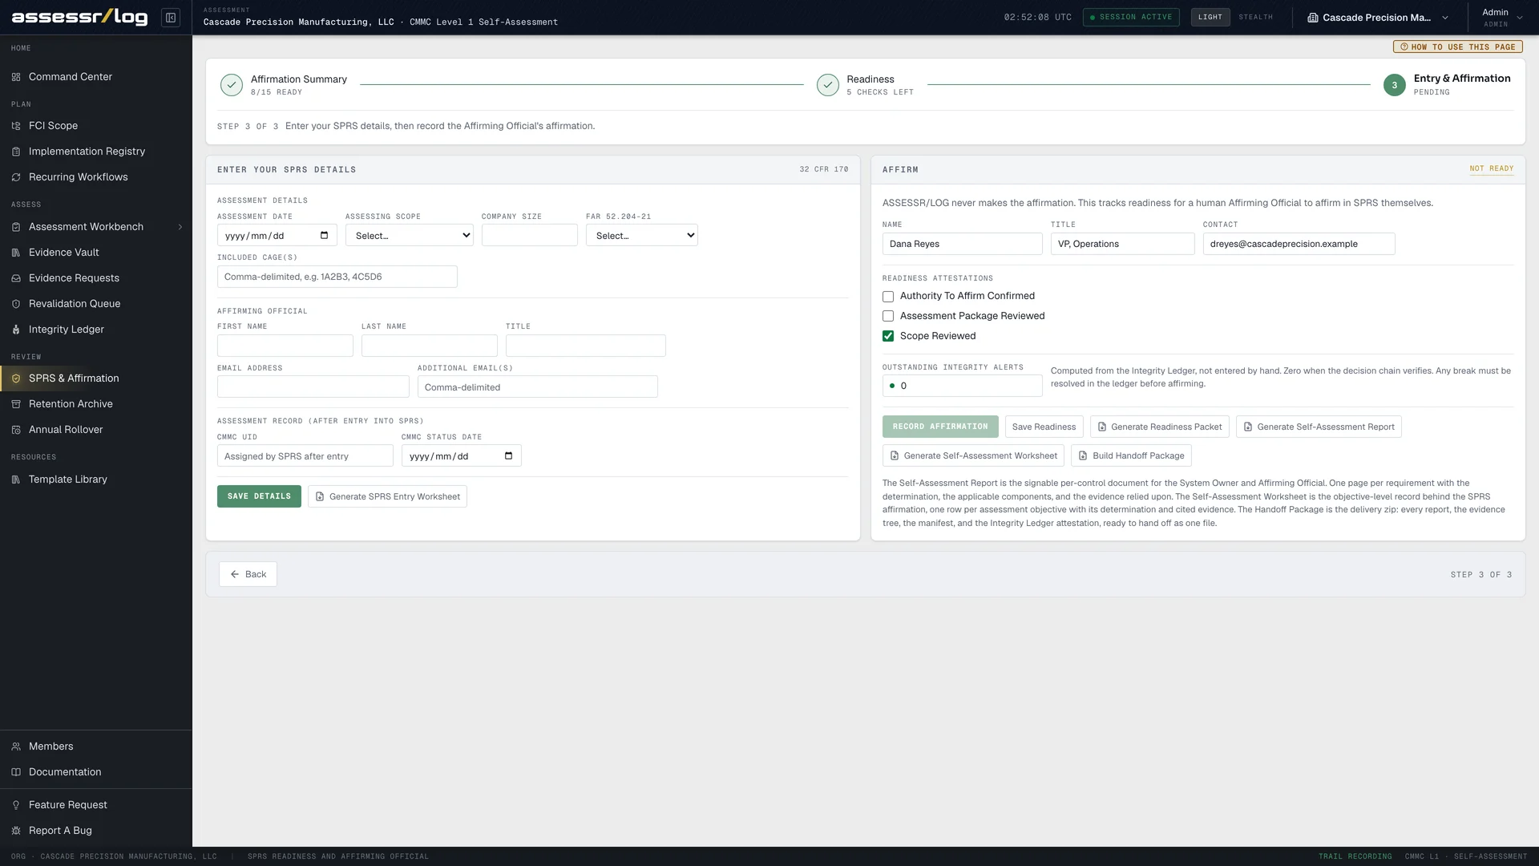1539x866 pixels.
Task: Click the Retention Archive box icon
Action: point(16,404)
